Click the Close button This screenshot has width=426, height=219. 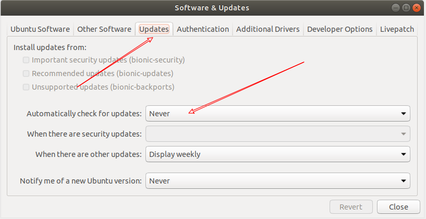pos(398,207)
